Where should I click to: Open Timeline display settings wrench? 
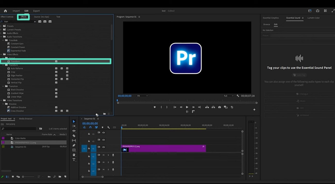[108, 127]
